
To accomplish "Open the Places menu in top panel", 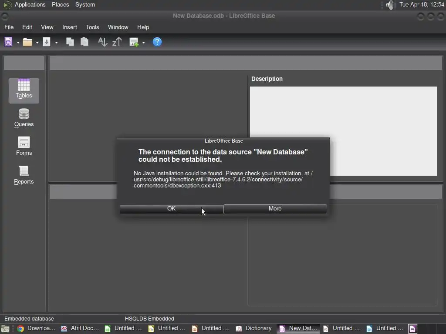I will click(60, 4).
